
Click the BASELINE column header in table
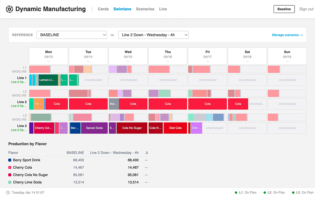tap(75, 153)
